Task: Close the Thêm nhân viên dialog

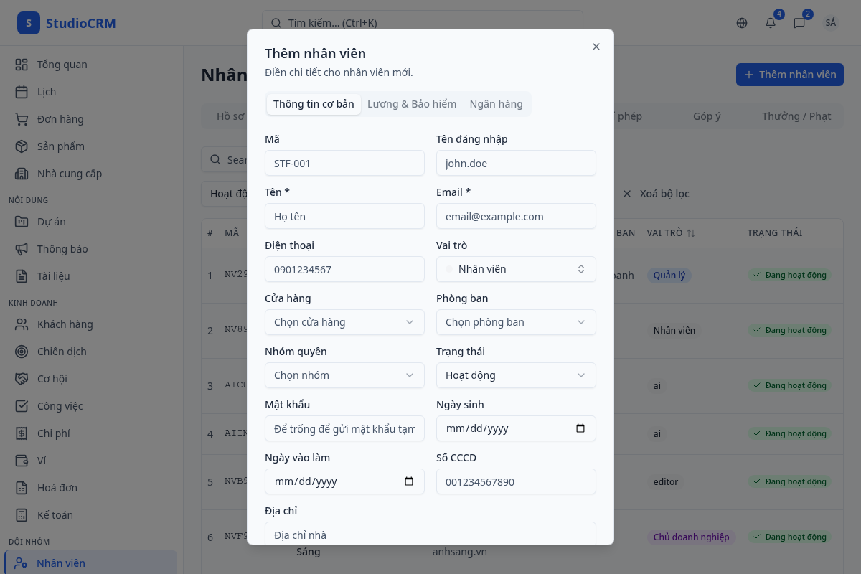Action: coord(596,47)
